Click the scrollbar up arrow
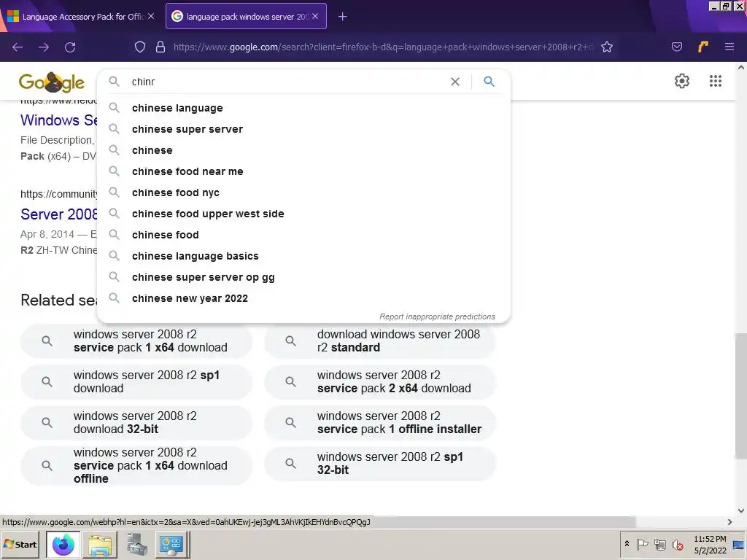747x560 pixels. 741,68
